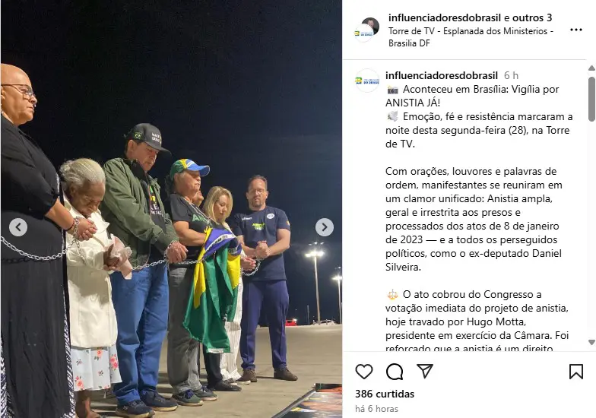596x418 pixels.
Task: Click the caption scrollbar thumb
Action: 591,99
